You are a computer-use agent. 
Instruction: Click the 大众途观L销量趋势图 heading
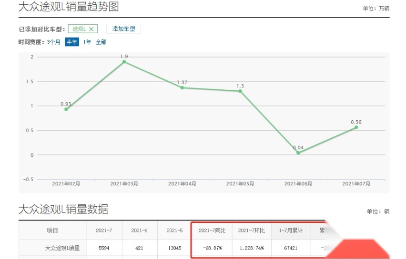point(69,7)
